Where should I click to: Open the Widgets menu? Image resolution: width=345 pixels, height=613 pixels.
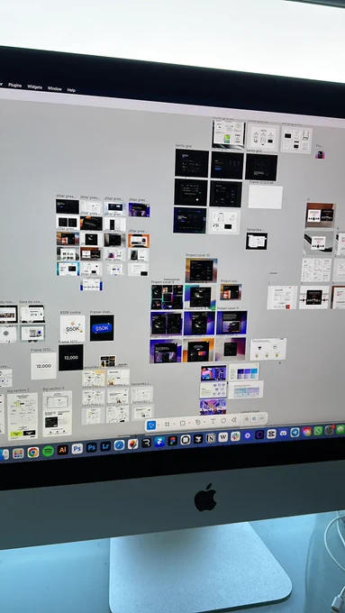point(35,87)
